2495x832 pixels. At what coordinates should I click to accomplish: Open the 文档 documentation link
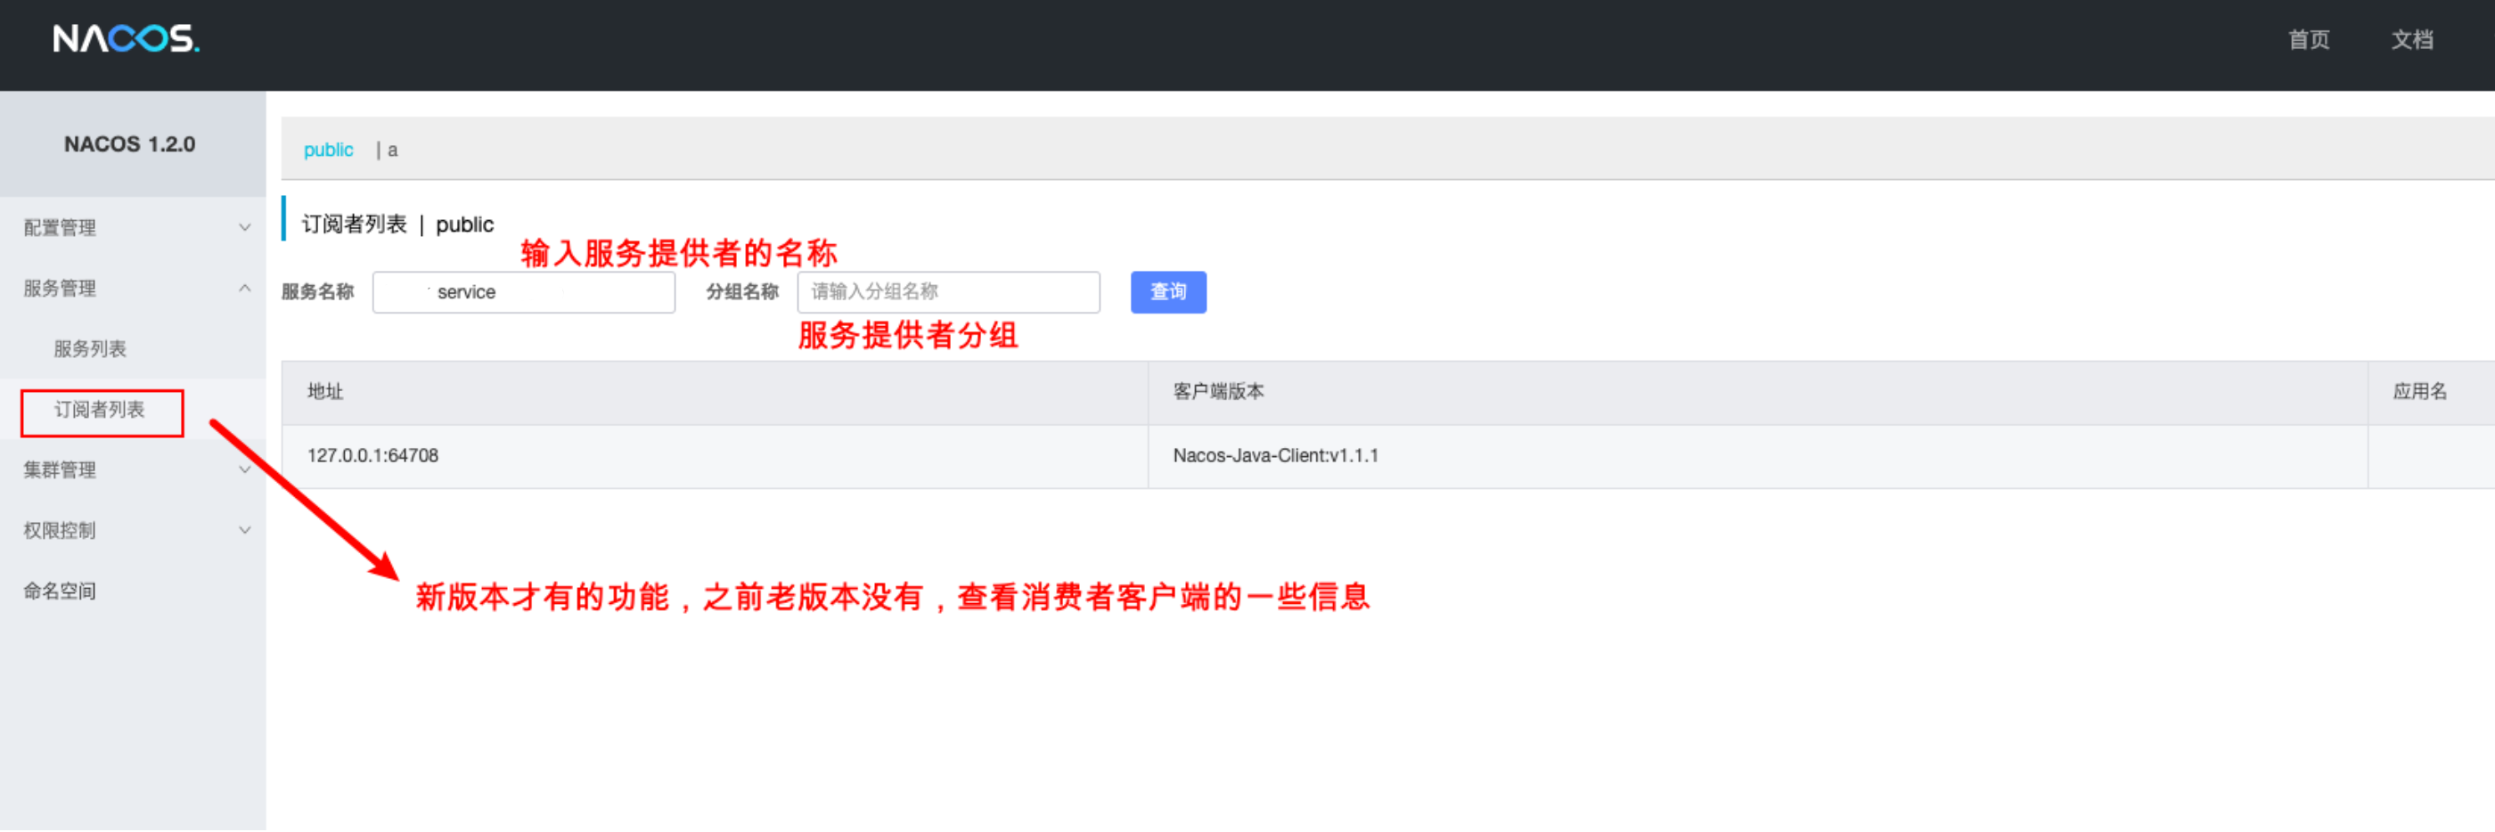pos(2410,40)
